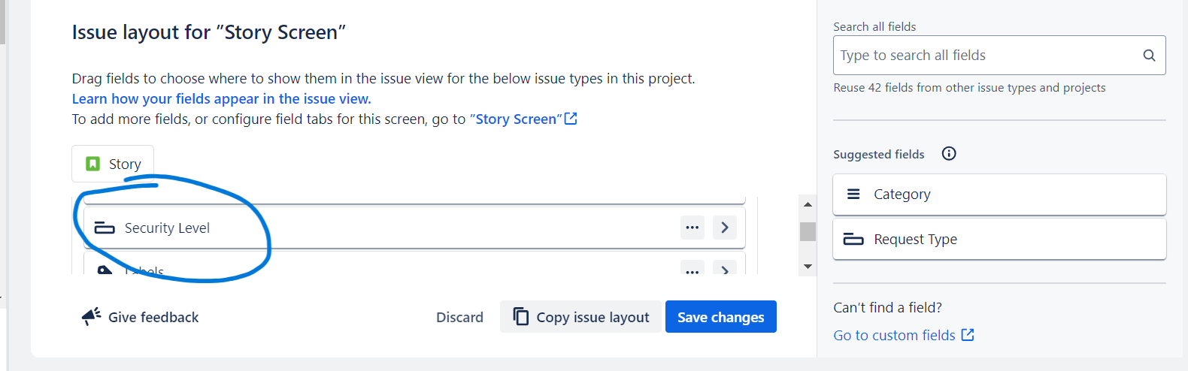
Task: Click the Security Level field type icon
Action: point(105,228)
